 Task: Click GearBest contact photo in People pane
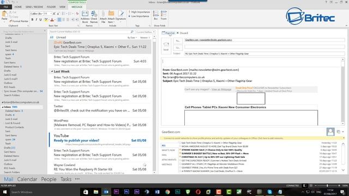coord(330,132)
